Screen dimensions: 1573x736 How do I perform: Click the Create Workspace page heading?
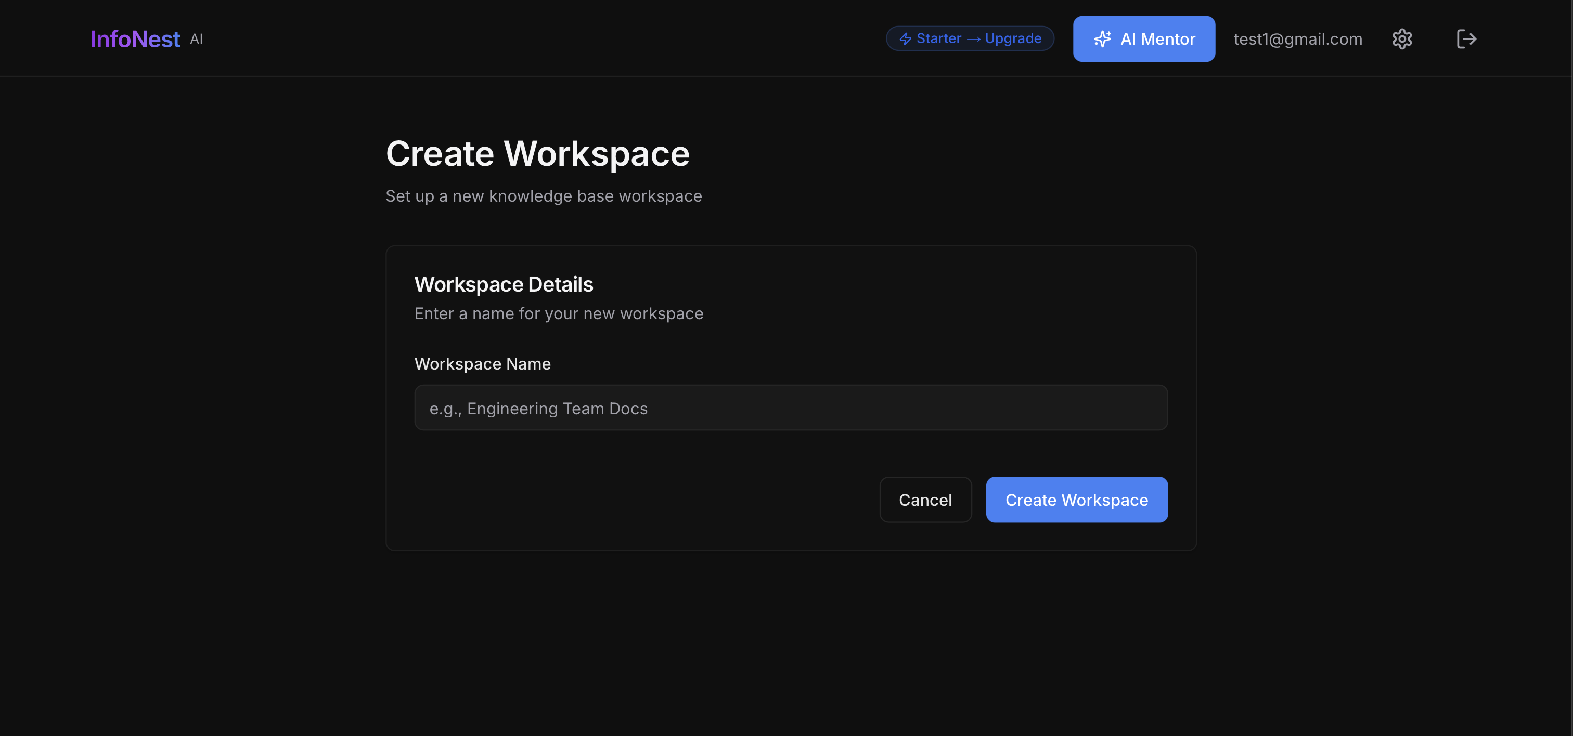coord(537,153)
